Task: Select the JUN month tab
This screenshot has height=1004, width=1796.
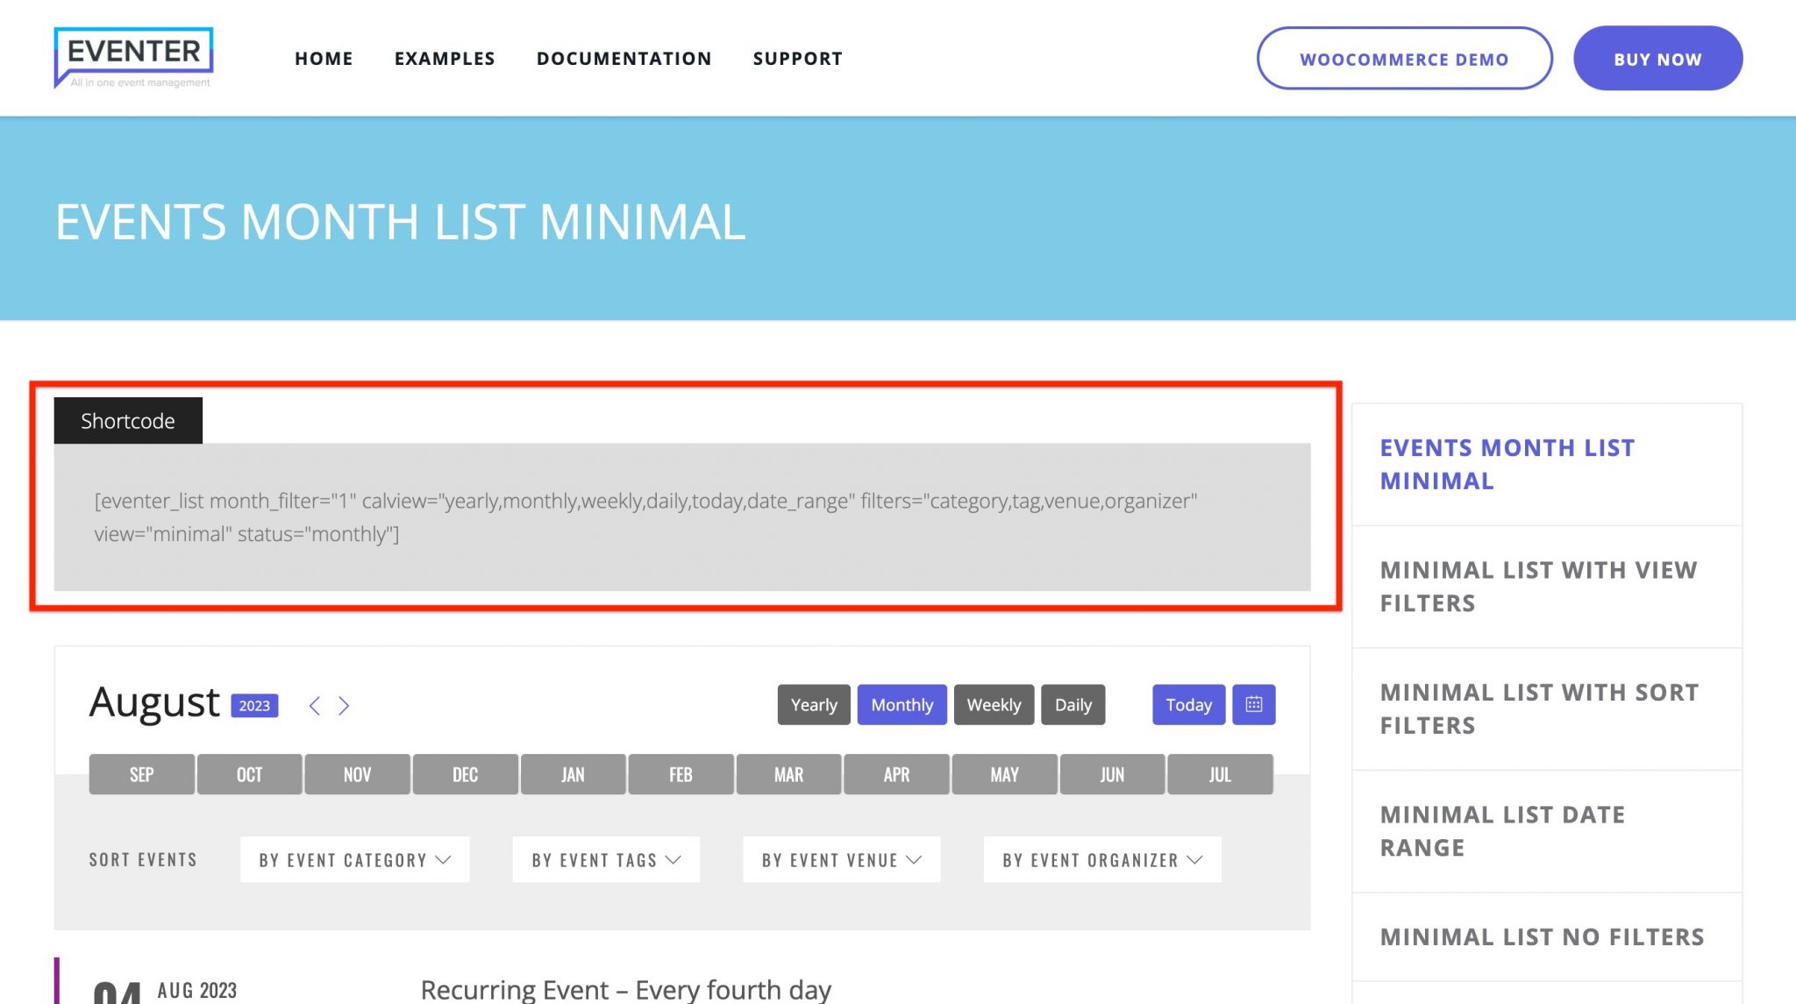Action: 1112,774
